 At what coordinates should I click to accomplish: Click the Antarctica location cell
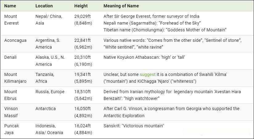pos(46,109)
